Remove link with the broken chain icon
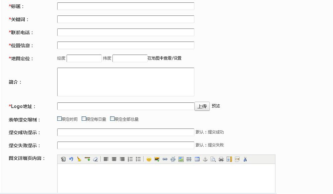This screenshot has width=333, height=194. (173, 159)
